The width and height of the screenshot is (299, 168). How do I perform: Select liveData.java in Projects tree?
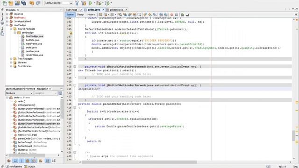[x=33, y=40]
